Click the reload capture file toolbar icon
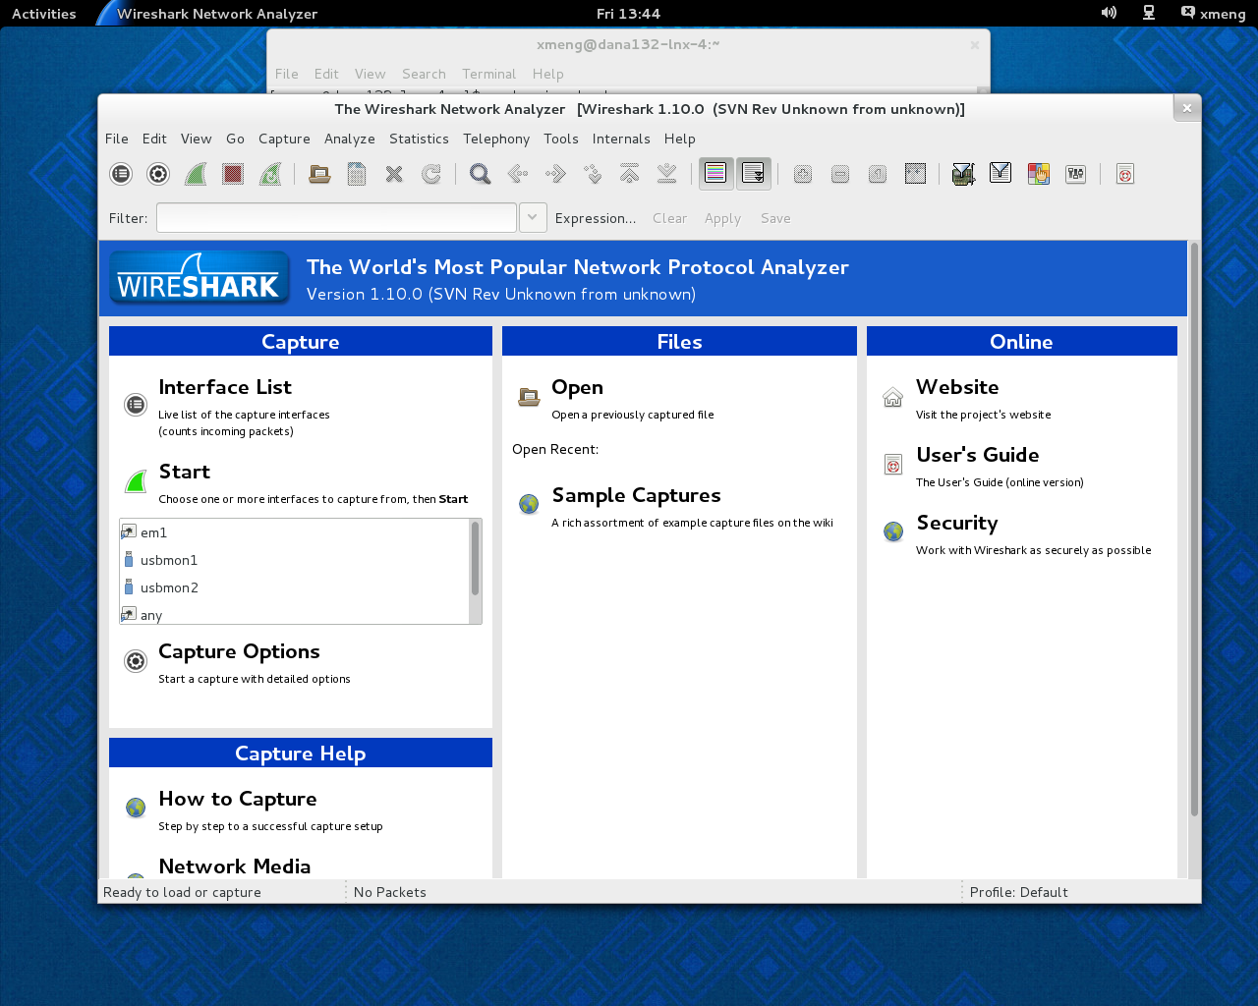This screenshot has width=1258, height=1006. pyautogui.click(x=431, y=174)
